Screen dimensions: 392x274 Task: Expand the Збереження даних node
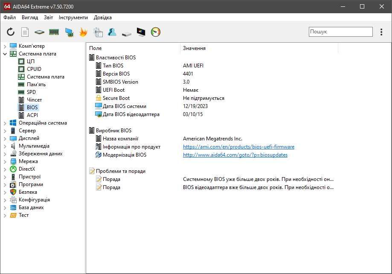5,154
